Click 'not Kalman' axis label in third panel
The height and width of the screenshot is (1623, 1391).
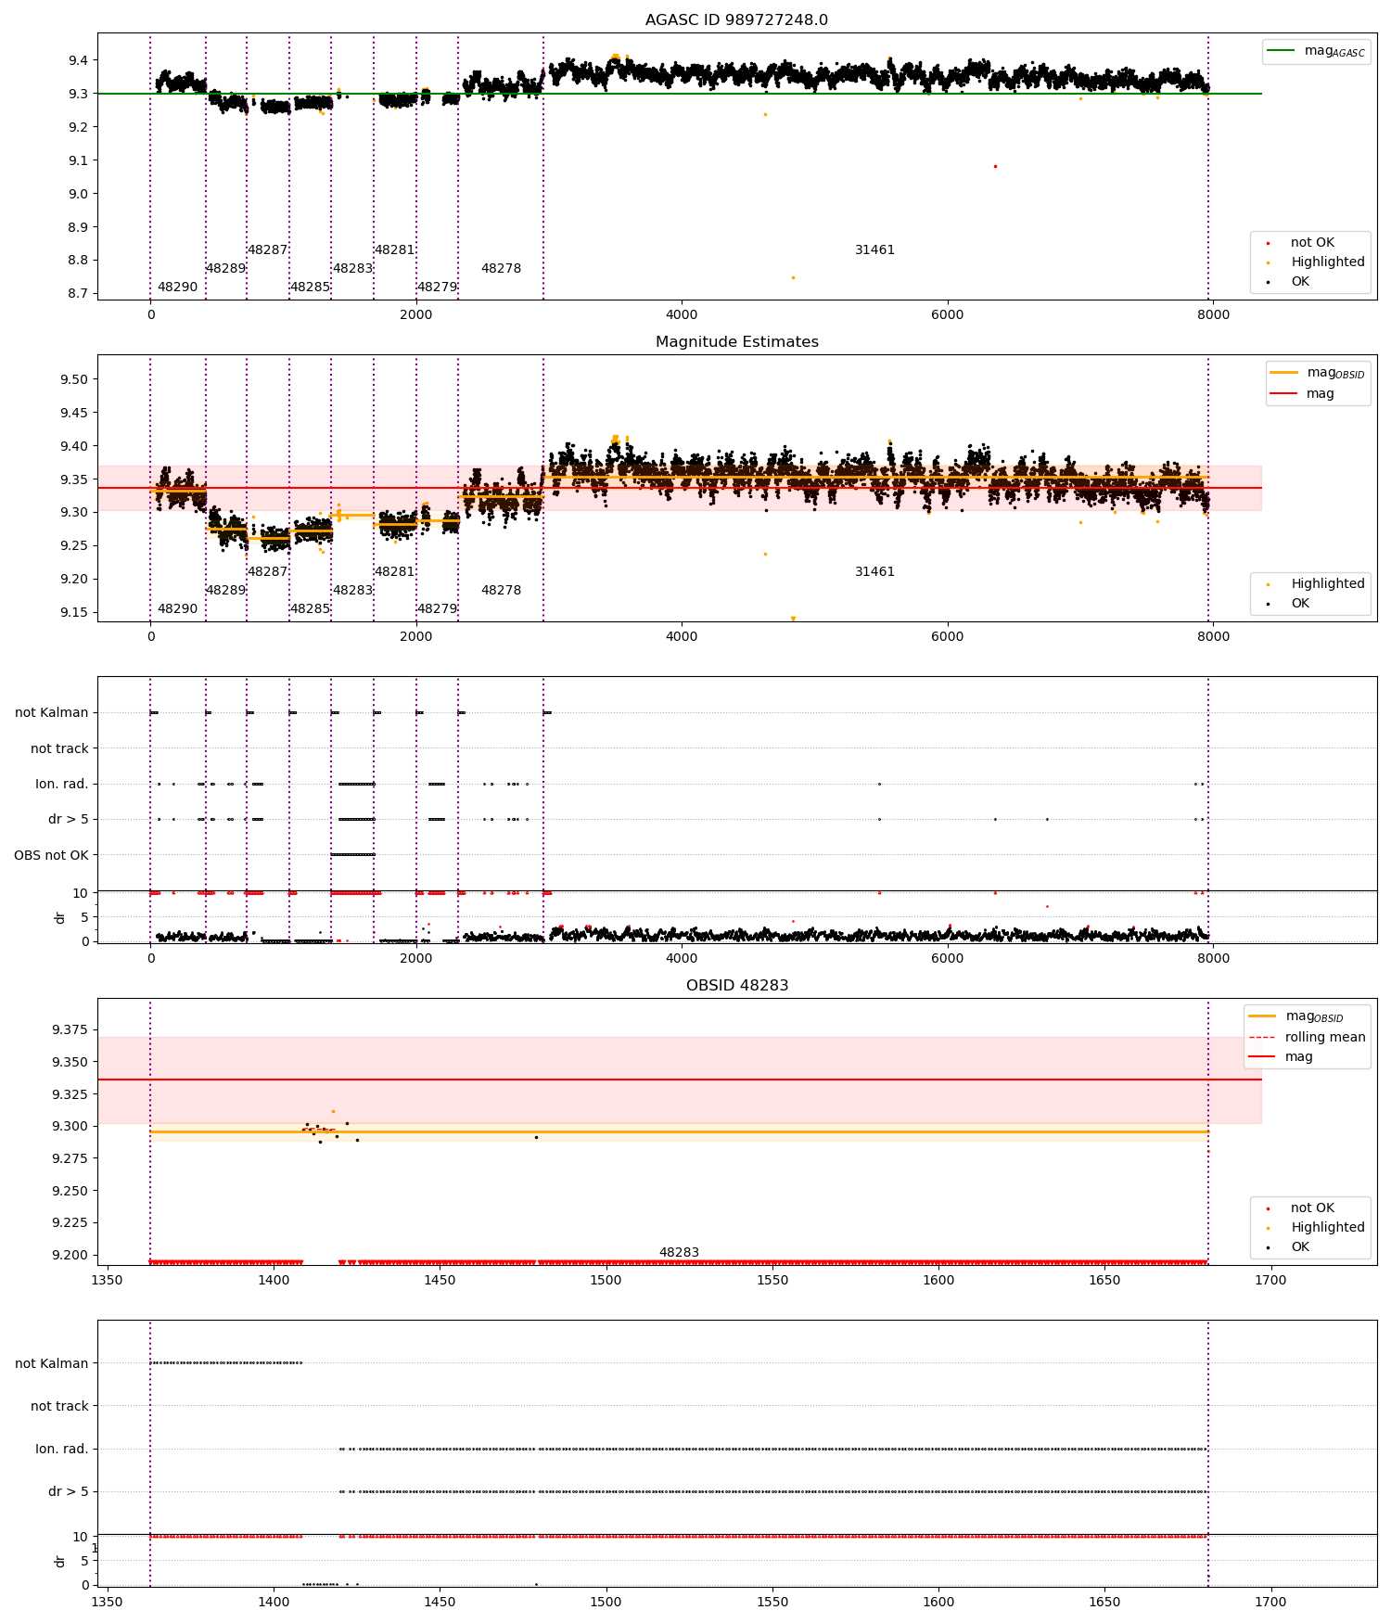click(52, 713)
